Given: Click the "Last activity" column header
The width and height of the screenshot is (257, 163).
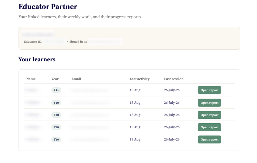Looking at the screenshot, I should tap(139, 79).
